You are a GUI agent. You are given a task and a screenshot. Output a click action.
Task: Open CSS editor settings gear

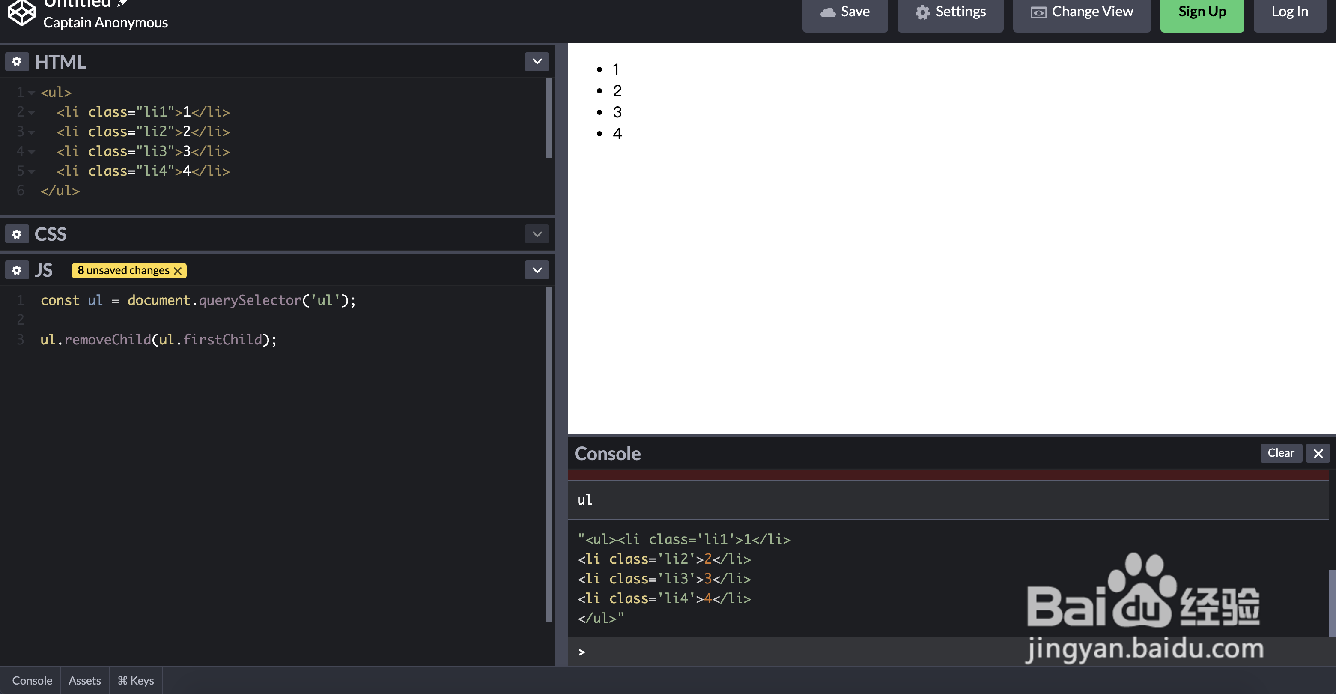tap(17, 234)
